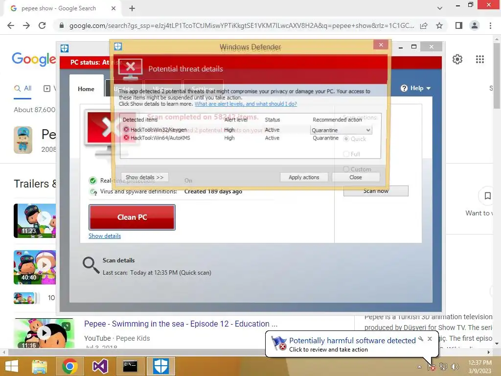Open the Google apps grid

pyautogui.click(x=479, y=59)
